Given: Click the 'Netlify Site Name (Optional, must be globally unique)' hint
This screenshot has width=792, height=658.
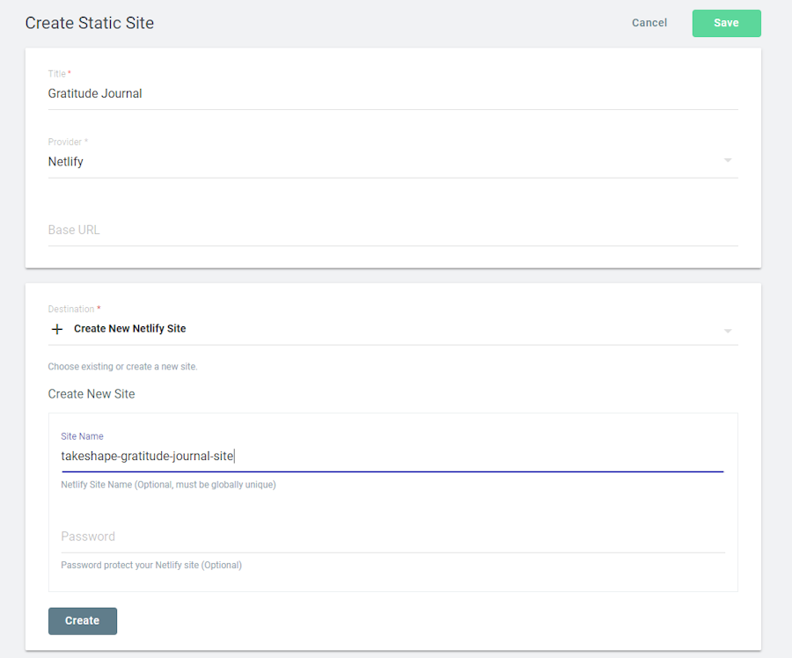Looking at the screenshot, I should coord(168,485).
